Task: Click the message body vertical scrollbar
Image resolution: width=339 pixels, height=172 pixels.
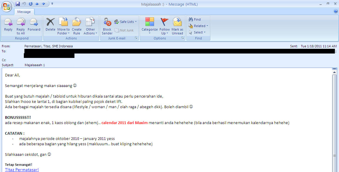Action: 334,118
